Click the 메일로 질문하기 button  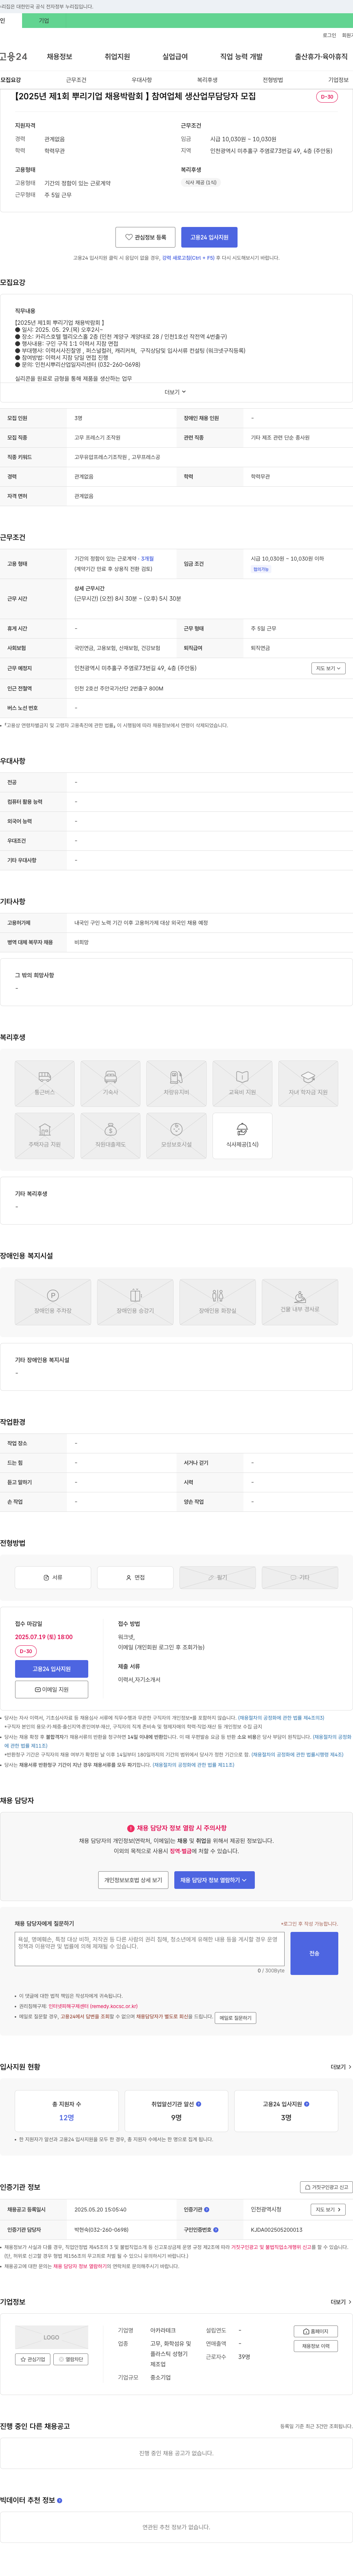pyautogui.click(x=236, y=2018)
